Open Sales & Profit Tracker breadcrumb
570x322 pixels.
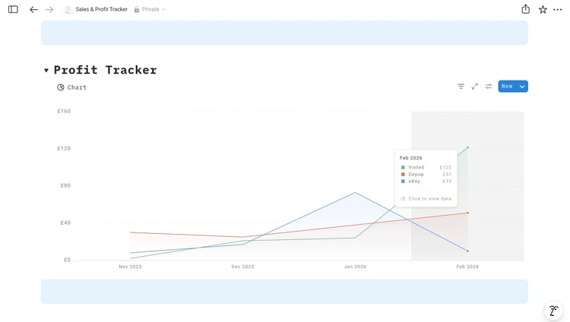coord(101,10)
